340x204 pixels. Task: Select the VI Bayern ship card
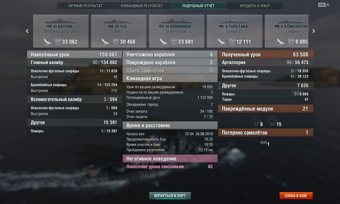click(x=61, y=31)
